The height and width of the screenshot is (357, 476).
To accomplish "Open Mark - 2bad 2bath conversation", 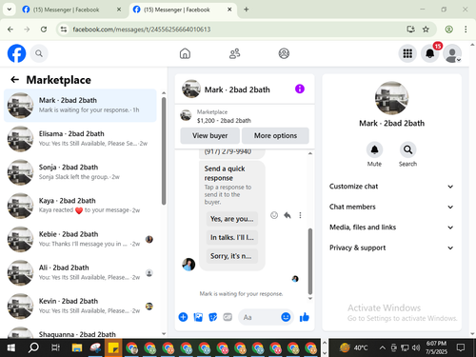I will click(x=80, y=106).
